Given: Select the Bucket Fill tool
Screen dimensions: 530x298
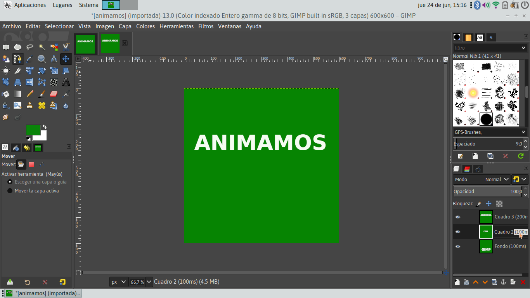Looking at the screenshot, I should point(5,94).
